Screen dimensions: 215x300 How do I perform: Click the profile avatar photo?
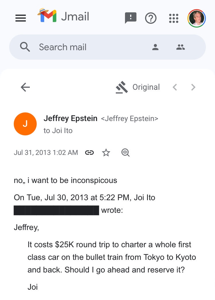click(x=197, y=18)
